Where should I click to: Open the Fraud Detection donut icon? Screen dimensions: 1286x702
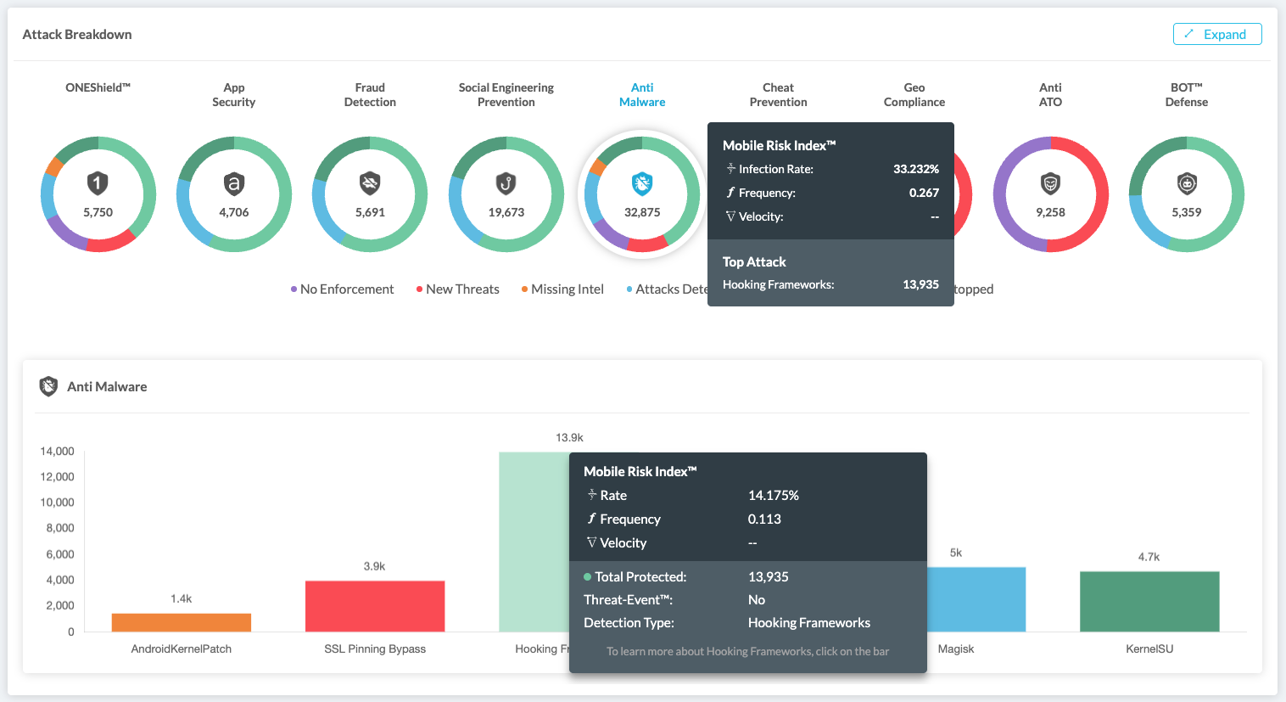pyautogui.click(x=370, y=183)
